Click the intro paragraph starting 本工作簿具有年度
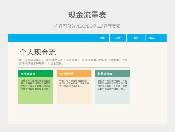This screenshot has width=175, height=132. click(73, 62)
